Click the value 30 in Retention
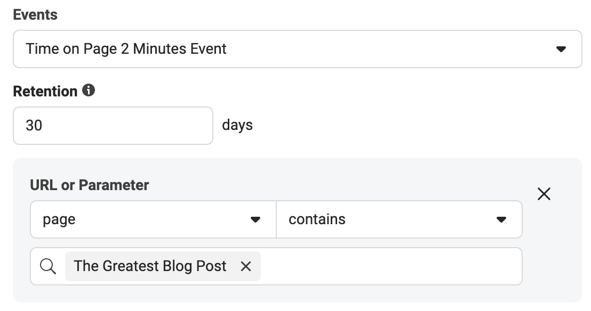 [34, 125]
